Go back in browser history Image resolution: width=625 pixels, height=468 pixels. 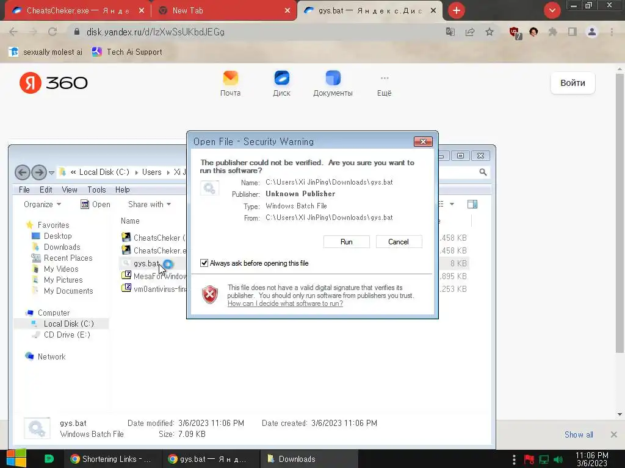[x=13, y=32]
